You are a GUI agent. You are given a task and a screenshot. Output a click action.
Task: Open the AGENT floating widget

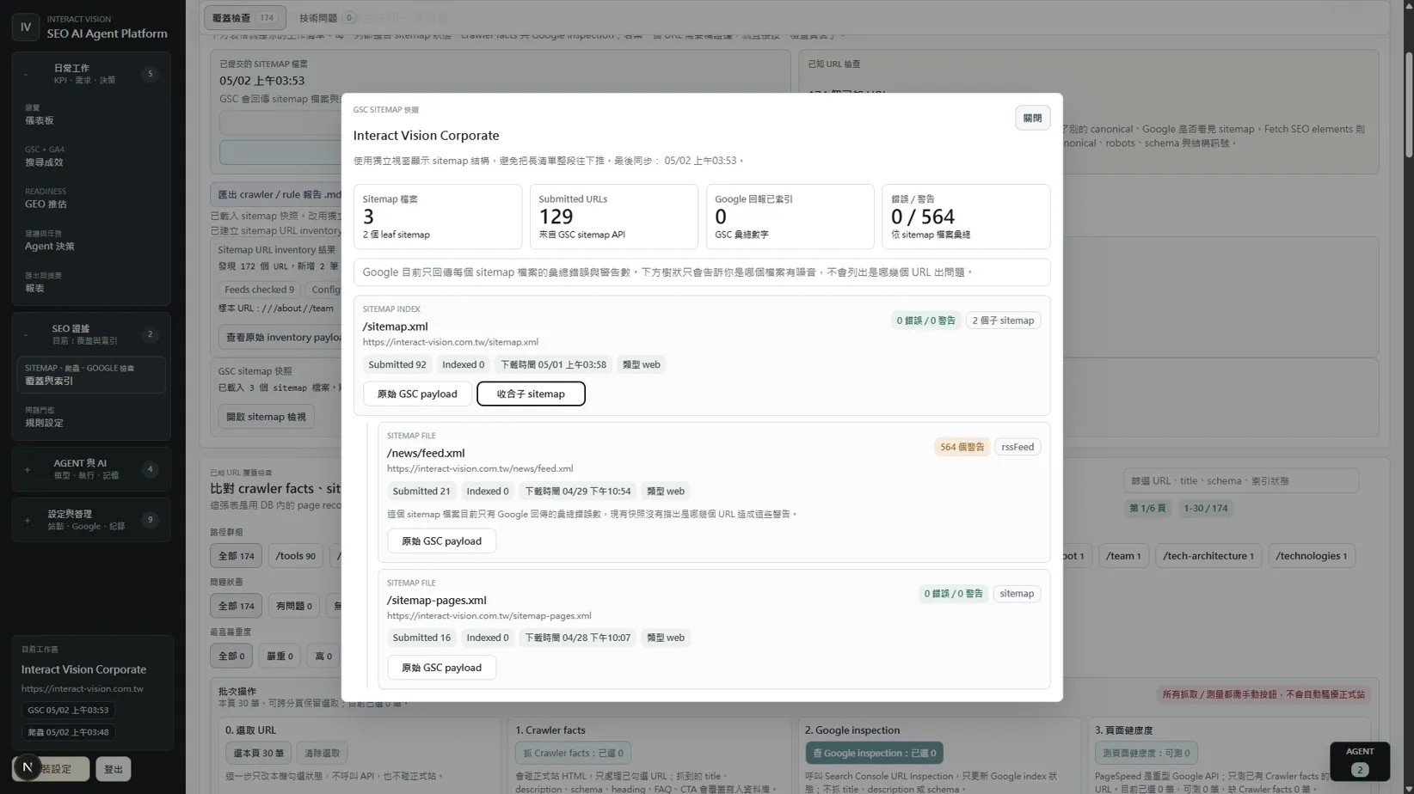[1359, 760]
